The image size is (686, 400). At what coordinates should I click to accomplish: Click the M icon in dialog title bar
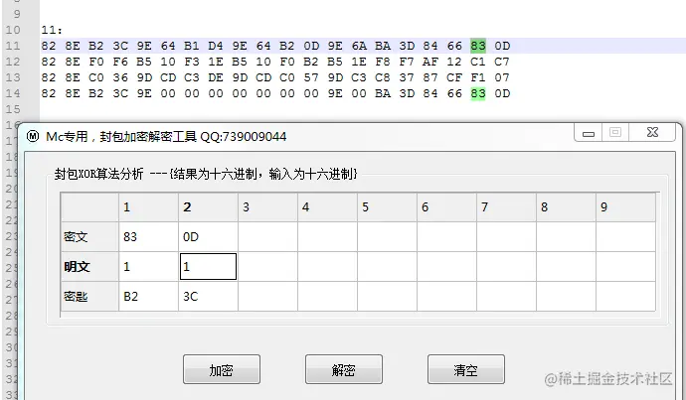33,136
